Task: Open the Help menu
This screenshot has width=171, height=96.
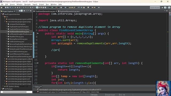Action: [60, 5]
